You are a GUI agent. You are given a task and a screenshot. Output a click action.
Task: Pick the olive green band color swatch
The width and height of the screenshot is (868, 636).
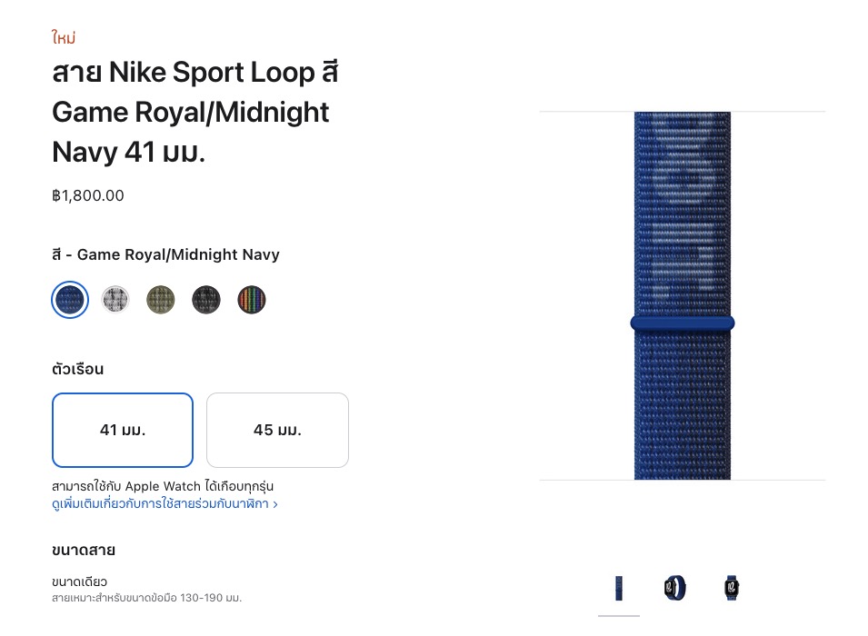click(161, 300)
